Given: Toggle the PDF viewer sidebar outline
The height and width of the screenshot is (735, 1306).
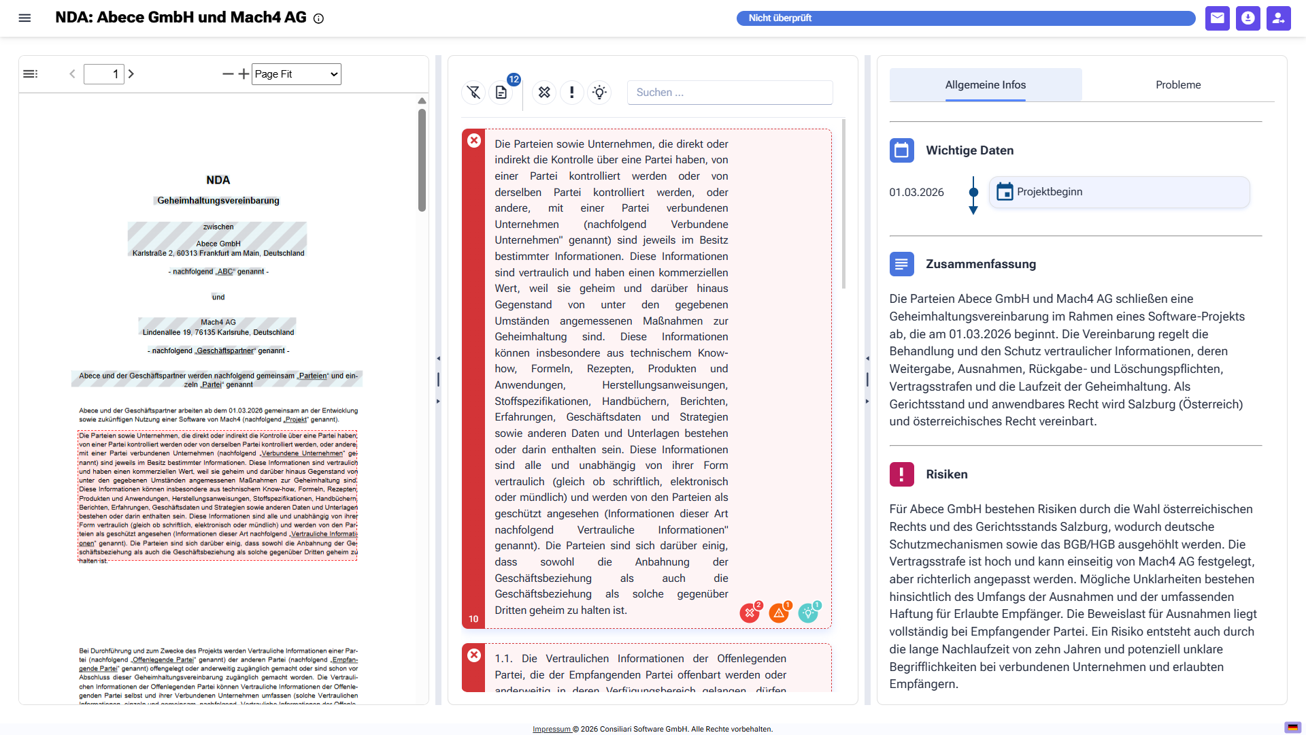Looking at the screenshot, I should 31,73.
